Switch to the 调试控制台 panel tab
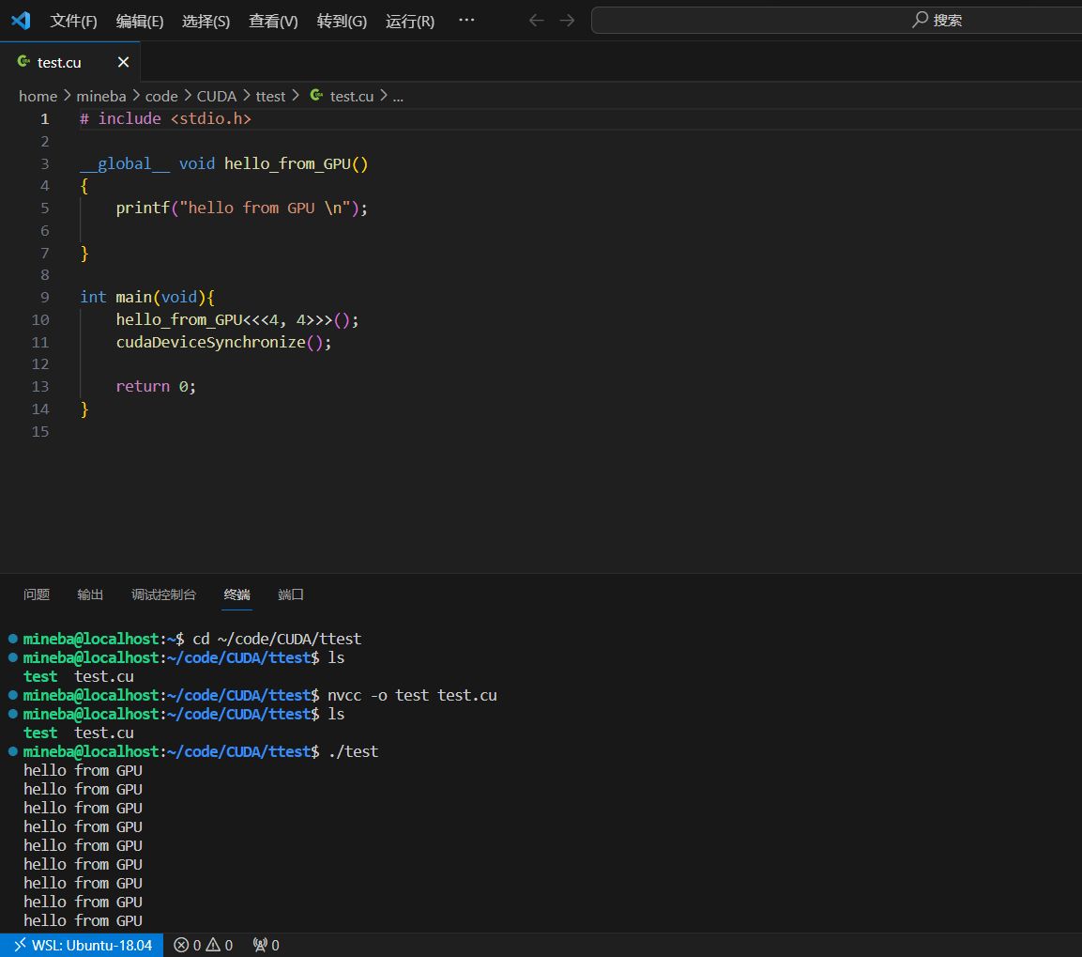This screenshot has width=1082, height=957. (163, 594)
